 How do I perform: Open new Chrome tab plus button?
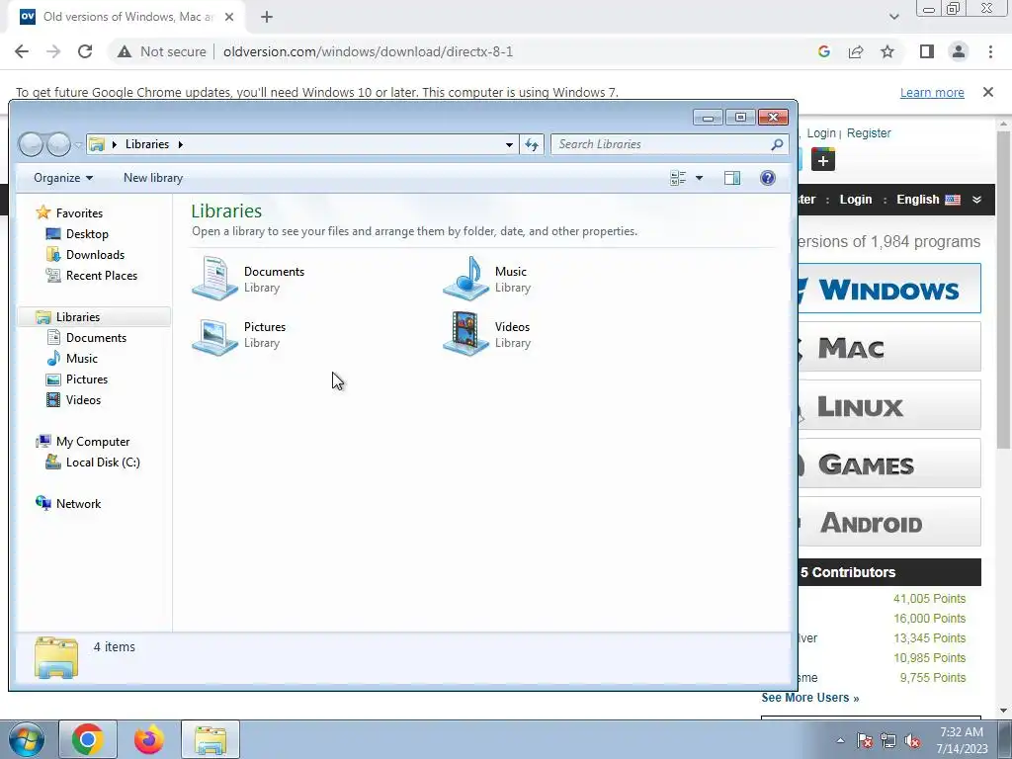coord(267,17)
